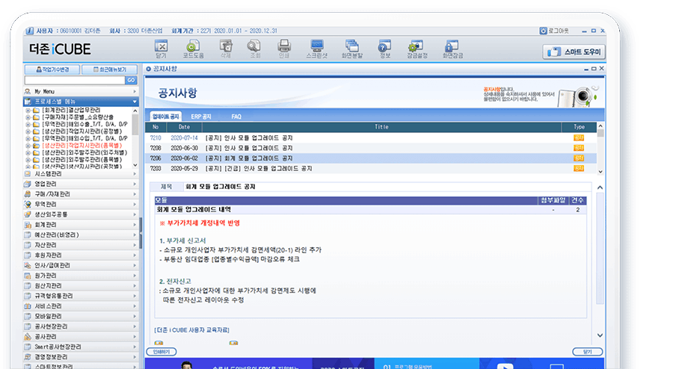Expand the red [생산관리]작업지시관리(품목별) node

coord(28,146)
